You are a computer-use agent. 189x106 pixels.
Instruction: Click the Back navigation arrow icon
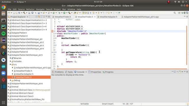109,13
